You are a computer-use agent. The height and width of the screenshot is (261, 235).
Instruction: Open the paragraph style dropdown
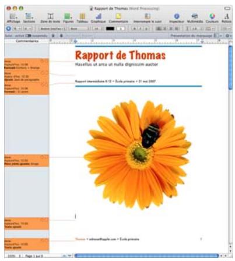pyautogui.click(x=17, y=29)
